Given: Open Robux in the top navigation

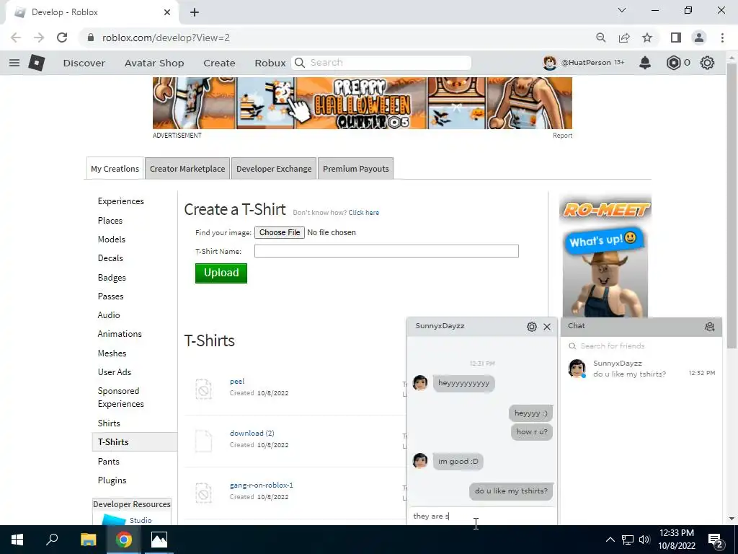Looking at the screenshot, I should click(270, 63).
